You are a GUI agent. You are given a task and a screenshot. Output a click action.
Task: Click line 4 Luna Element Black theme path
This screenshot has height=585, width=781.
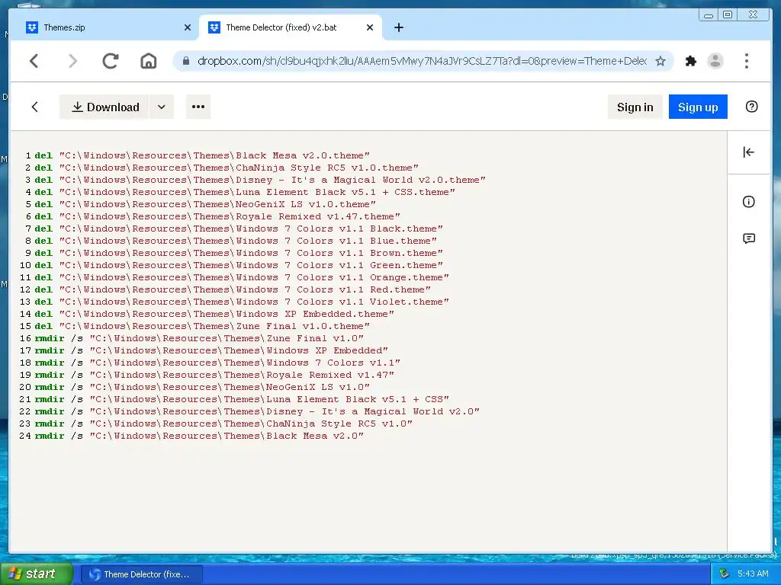(x=245, y=192)
